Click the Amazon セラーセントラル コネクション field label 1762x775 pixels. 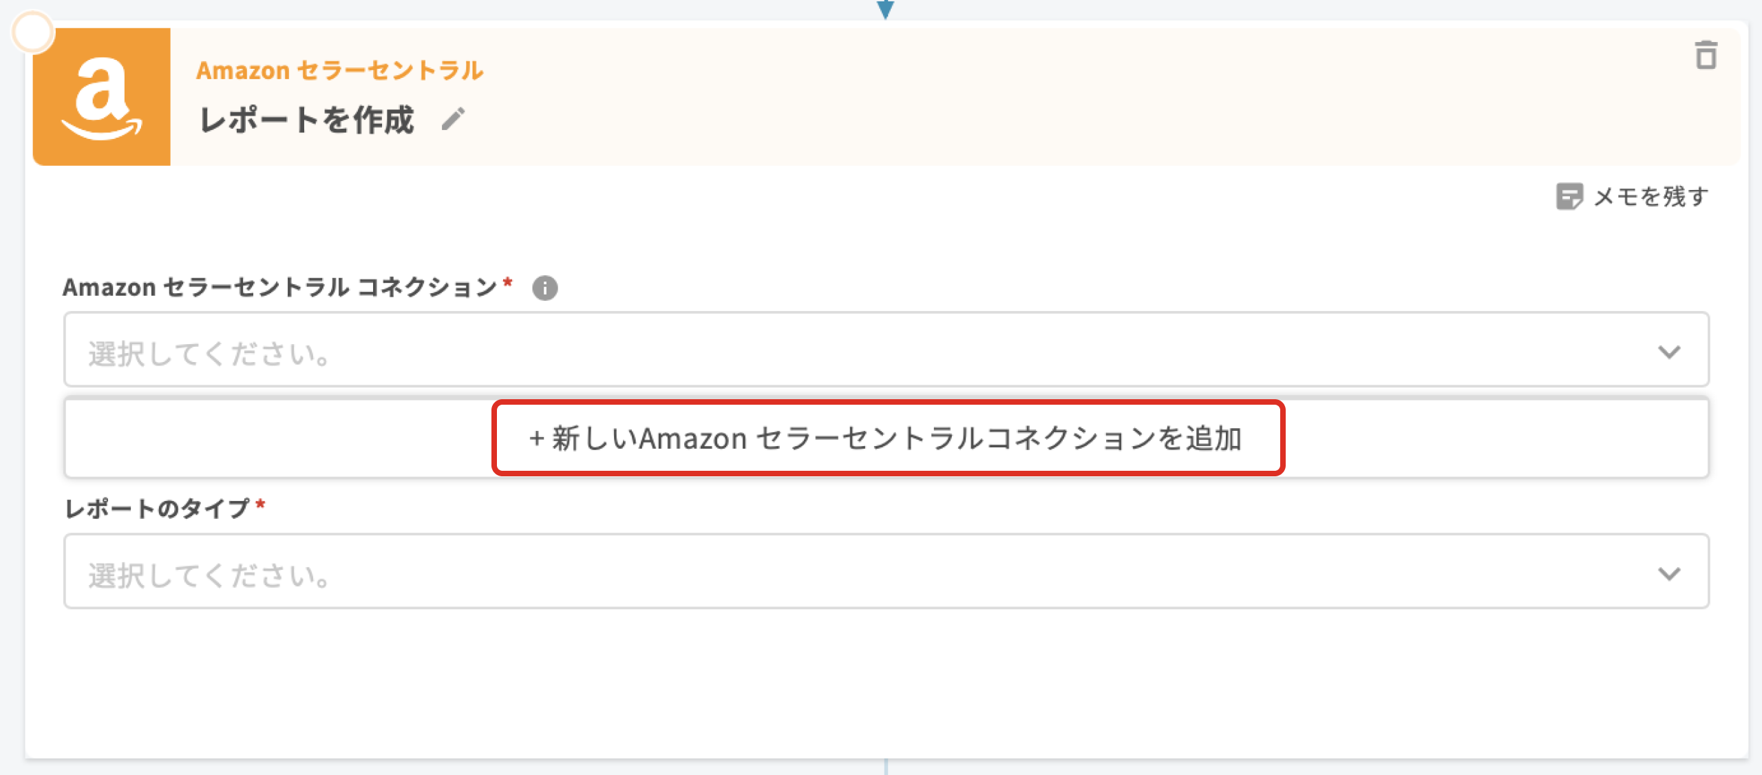point(279,287)
